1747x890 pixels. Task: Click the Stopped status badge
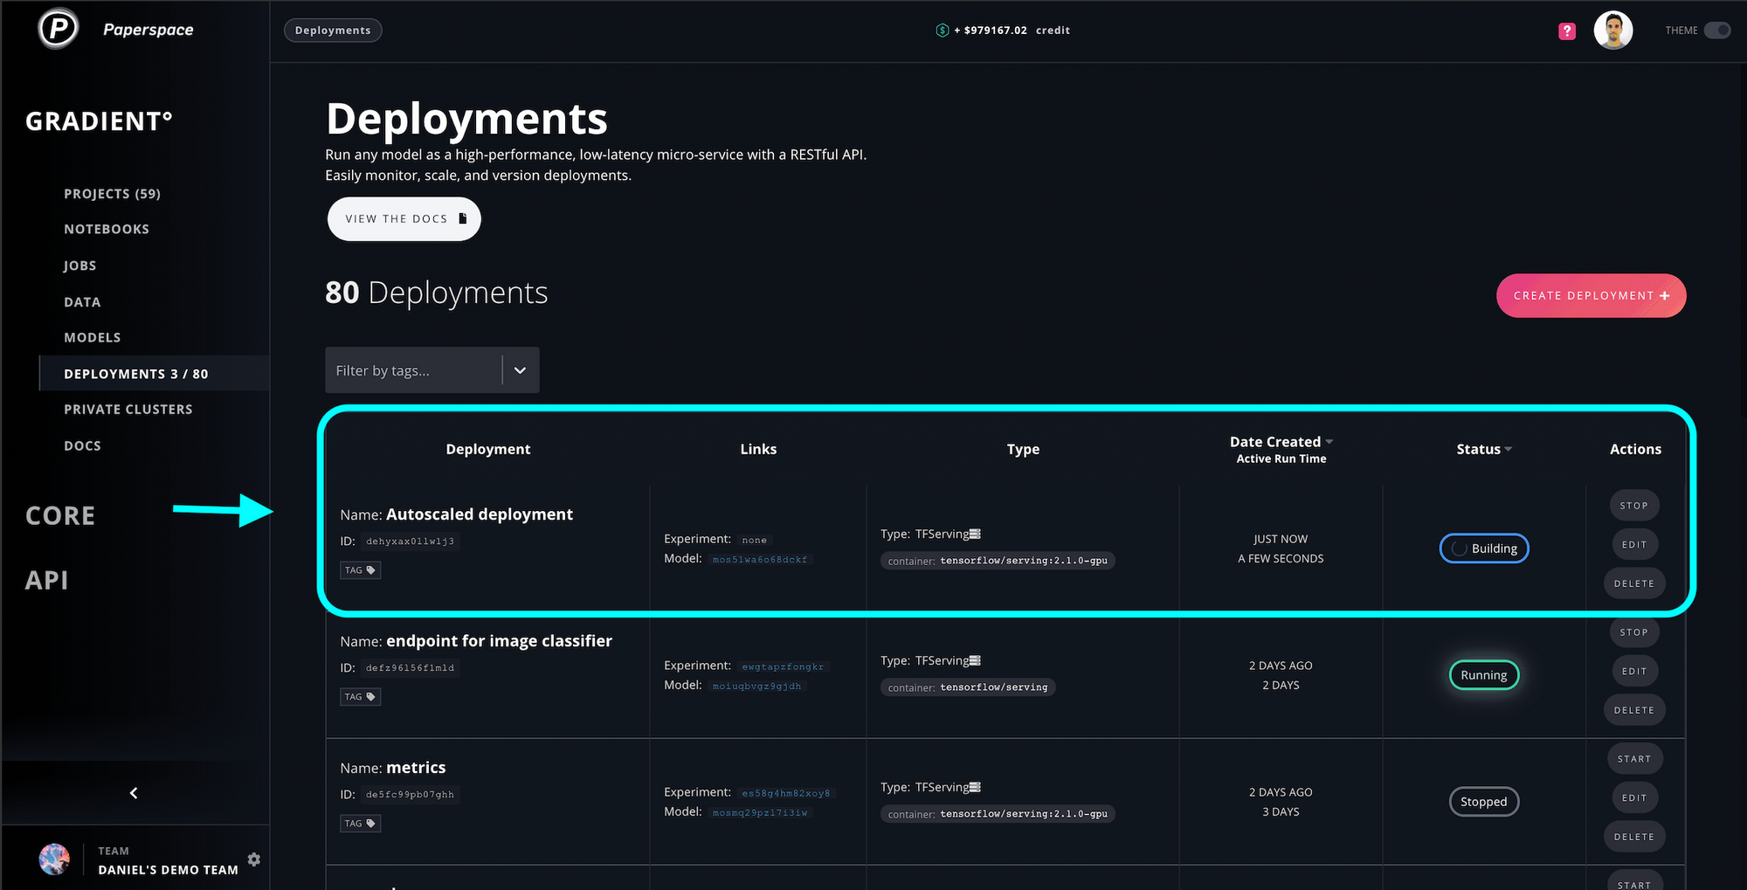click(1484, 802)
